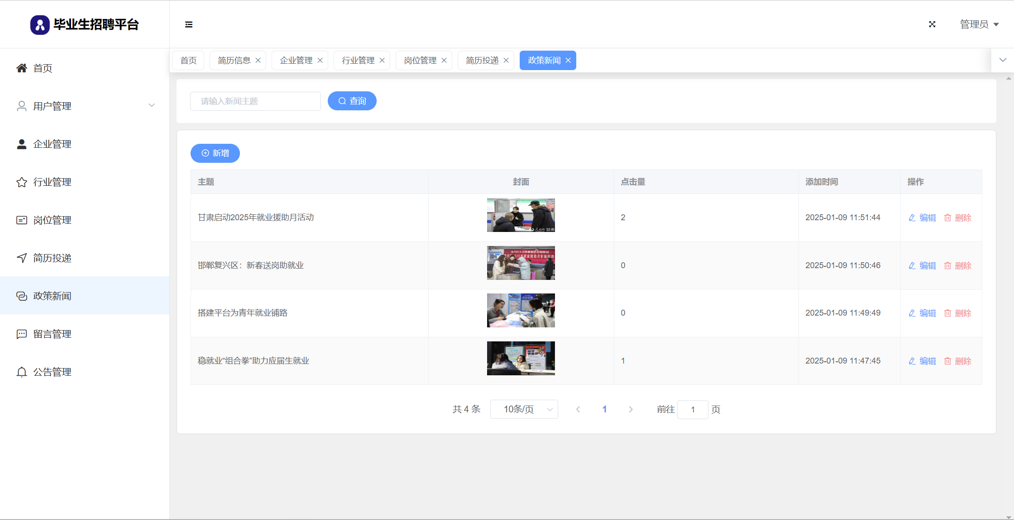Focus the 请输入新闻主题 search field

pyautogui.click(x=255, y=101)
